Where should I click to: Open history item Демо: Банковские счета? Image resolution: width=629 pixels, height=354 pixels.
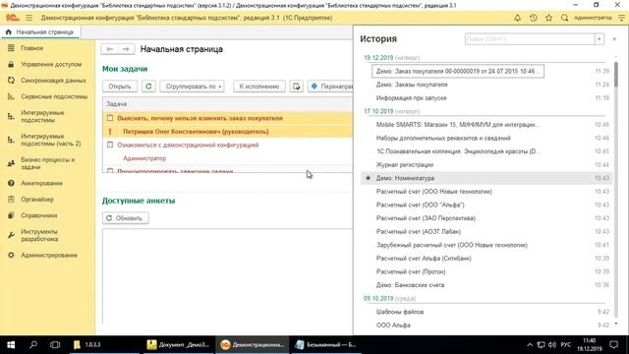coord(410,285)
